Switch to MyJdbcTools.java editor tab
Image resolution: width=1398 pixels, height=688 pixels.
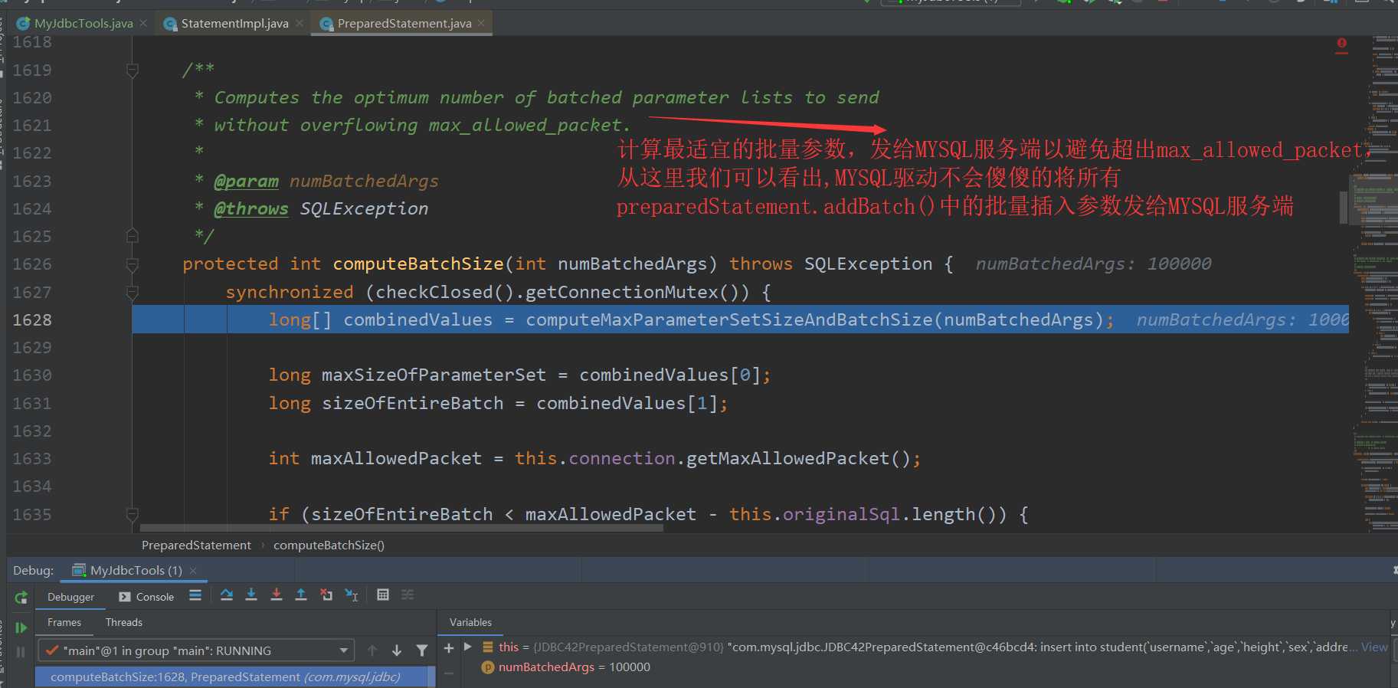(83, 24)
